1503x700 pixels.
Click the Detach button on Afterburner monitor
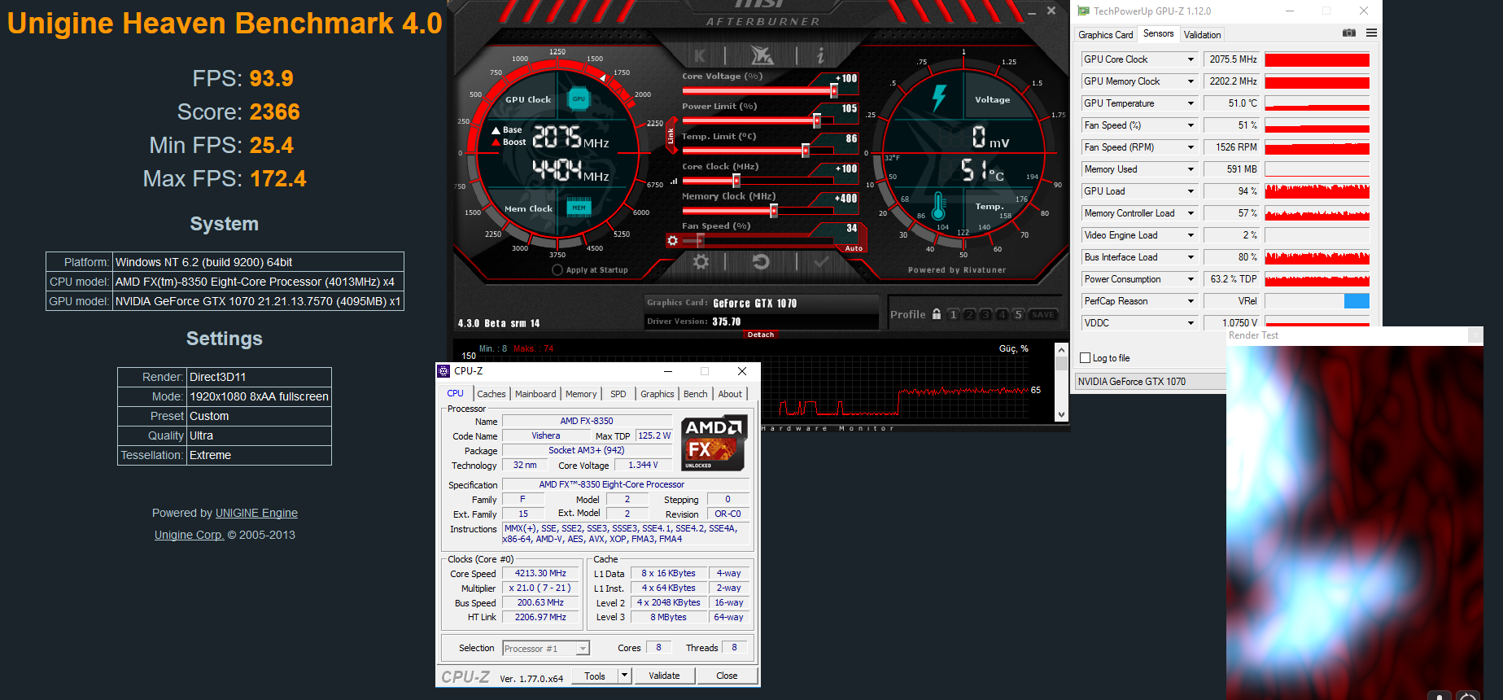pos(761,335)
